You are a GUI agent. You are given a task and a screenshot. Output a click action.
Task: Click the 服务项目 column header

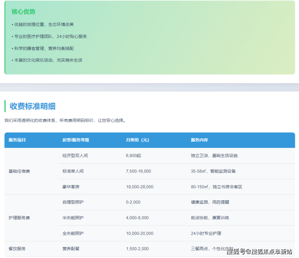(17, 140)
